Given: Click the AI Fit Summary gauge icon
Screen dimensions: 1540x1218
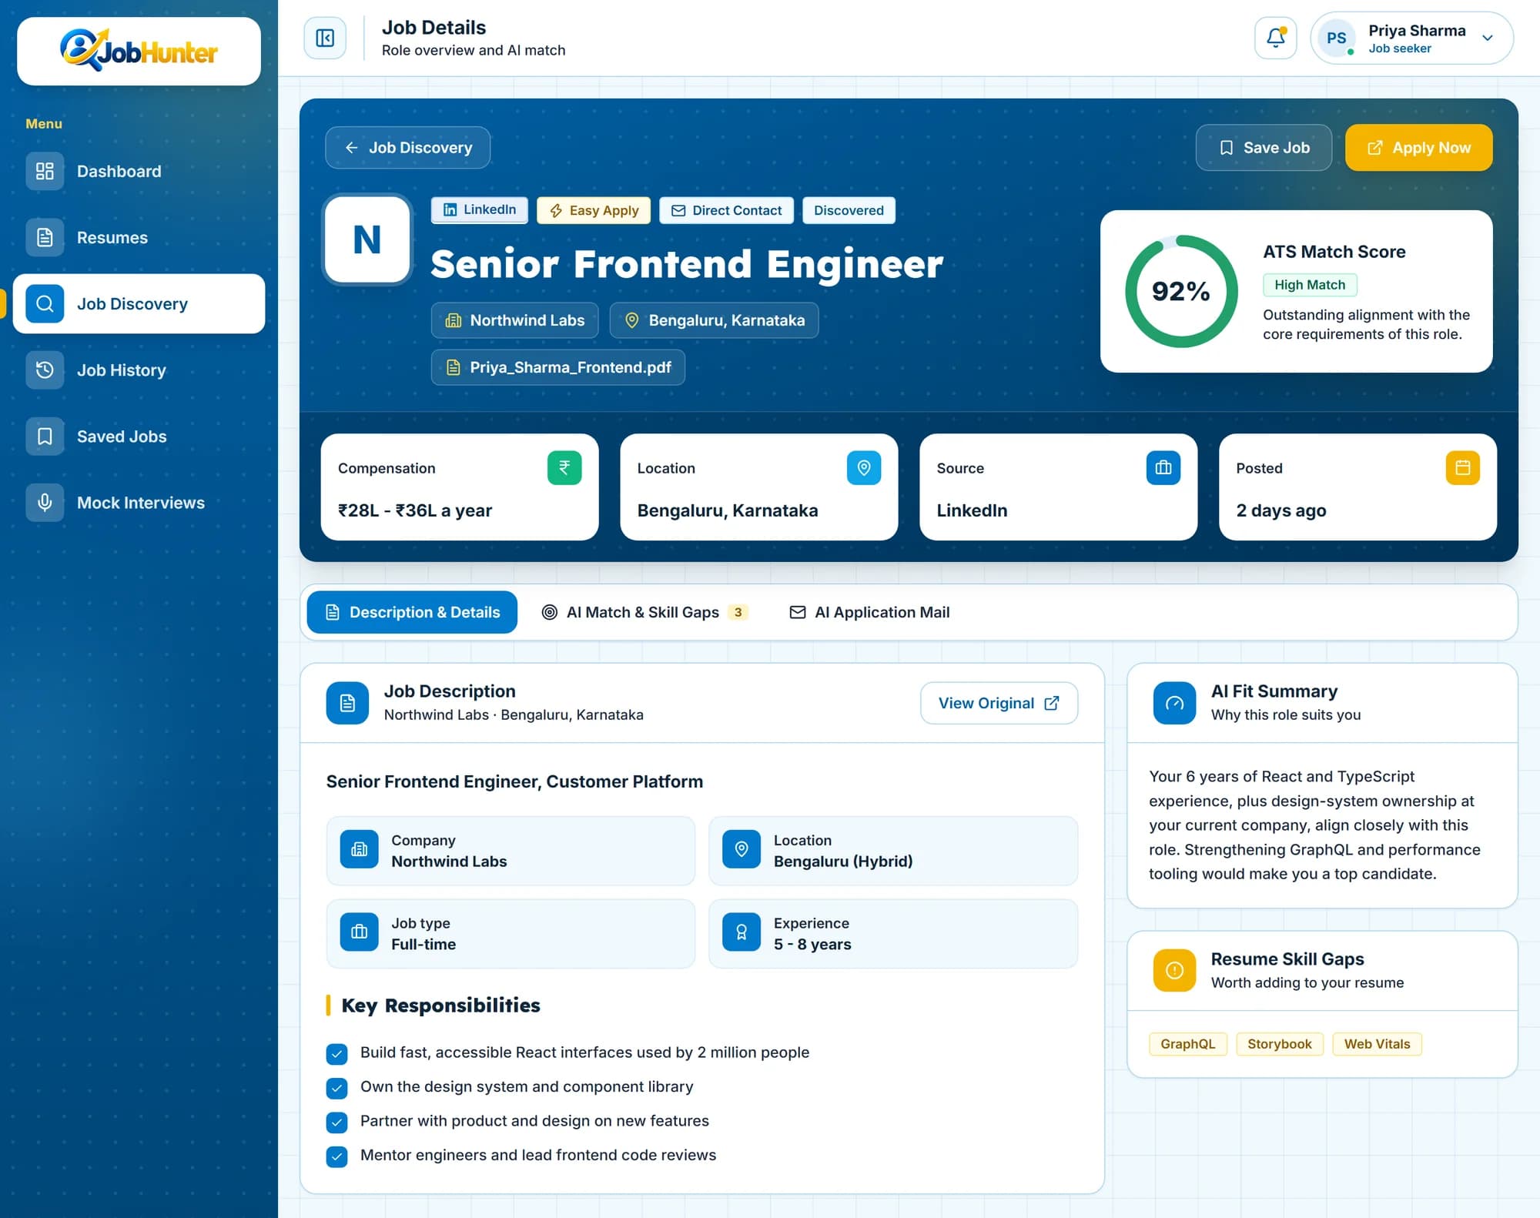Looking at the screenshot, I should click(1174, 703).
